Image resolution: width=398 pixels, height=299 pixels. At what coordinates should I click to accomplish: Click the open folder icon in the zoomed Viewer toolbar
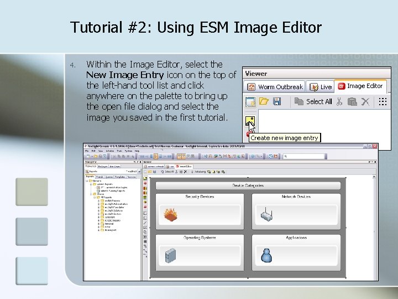264,101
